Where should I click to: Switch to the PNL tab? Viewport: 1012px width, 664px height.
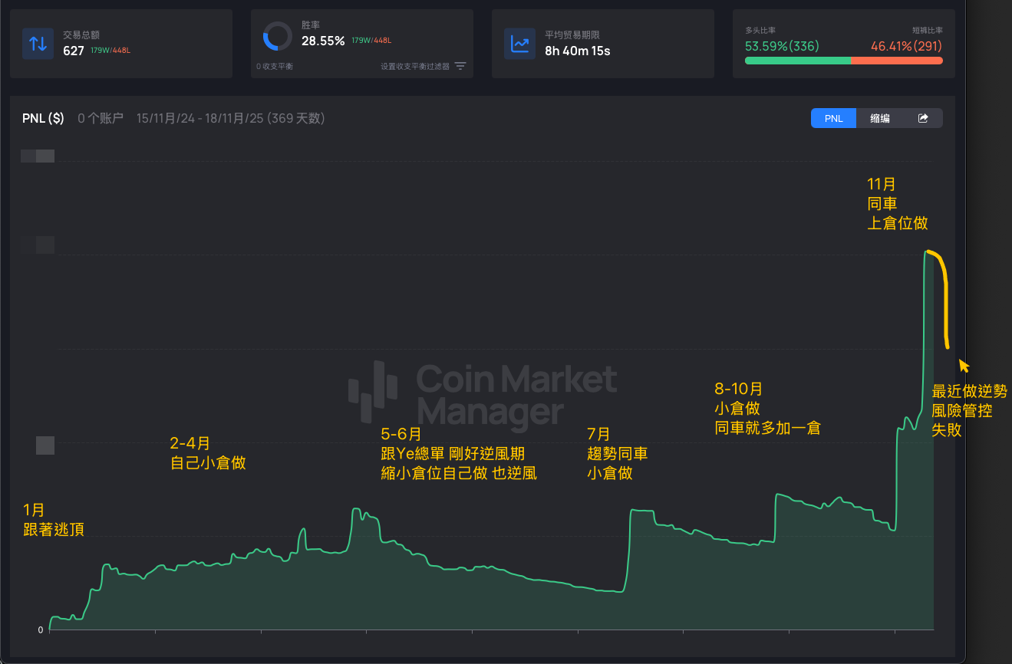click(833, 118)
